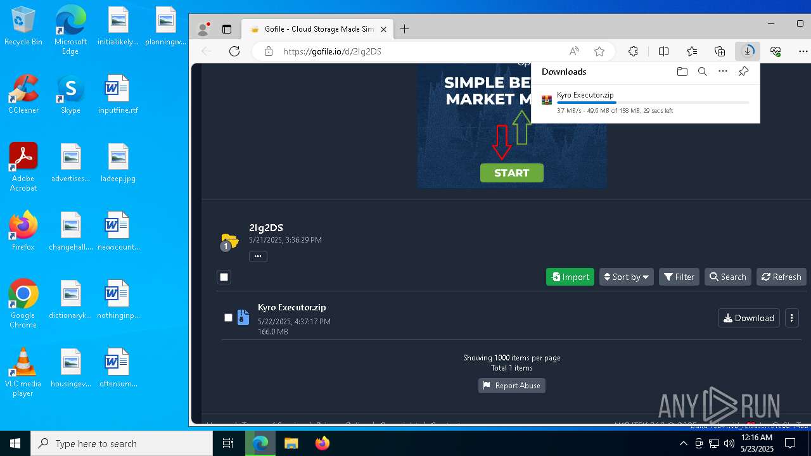Click the download progress bar
The height and width of the screenshot is (456, 811).
point(653,103)
